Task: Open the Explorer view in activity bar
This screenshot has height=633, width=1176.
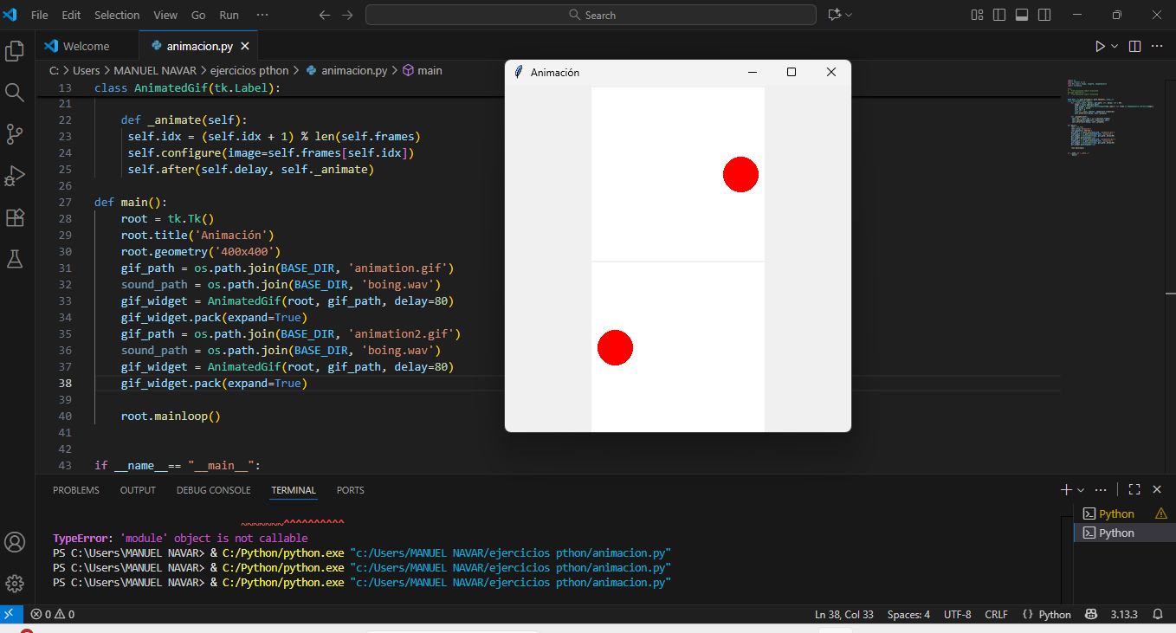Action: point(15,51)
